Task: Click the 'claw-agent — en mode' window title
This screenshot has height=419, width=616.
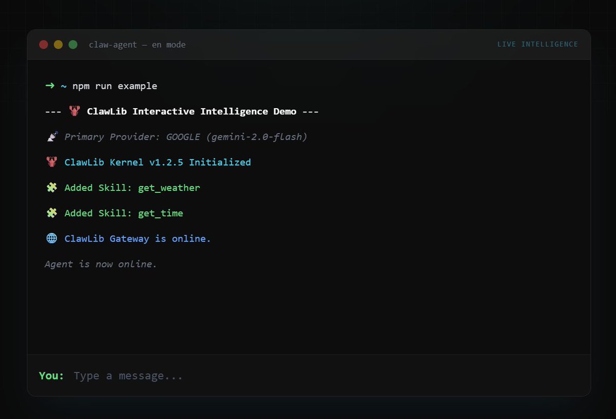Action: click(137, 45)
